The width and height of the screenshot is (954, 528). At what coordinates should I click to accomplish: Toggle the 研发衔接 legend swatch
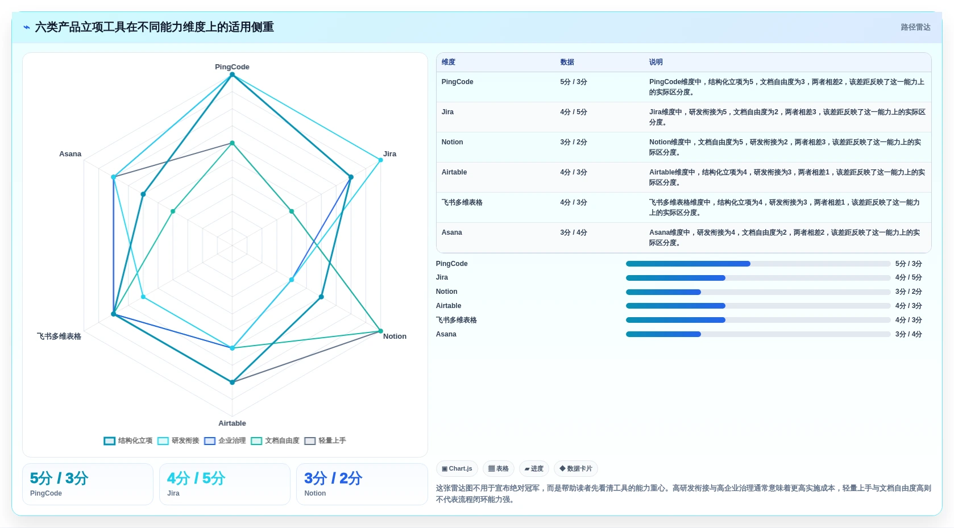[x=163, y=441]
